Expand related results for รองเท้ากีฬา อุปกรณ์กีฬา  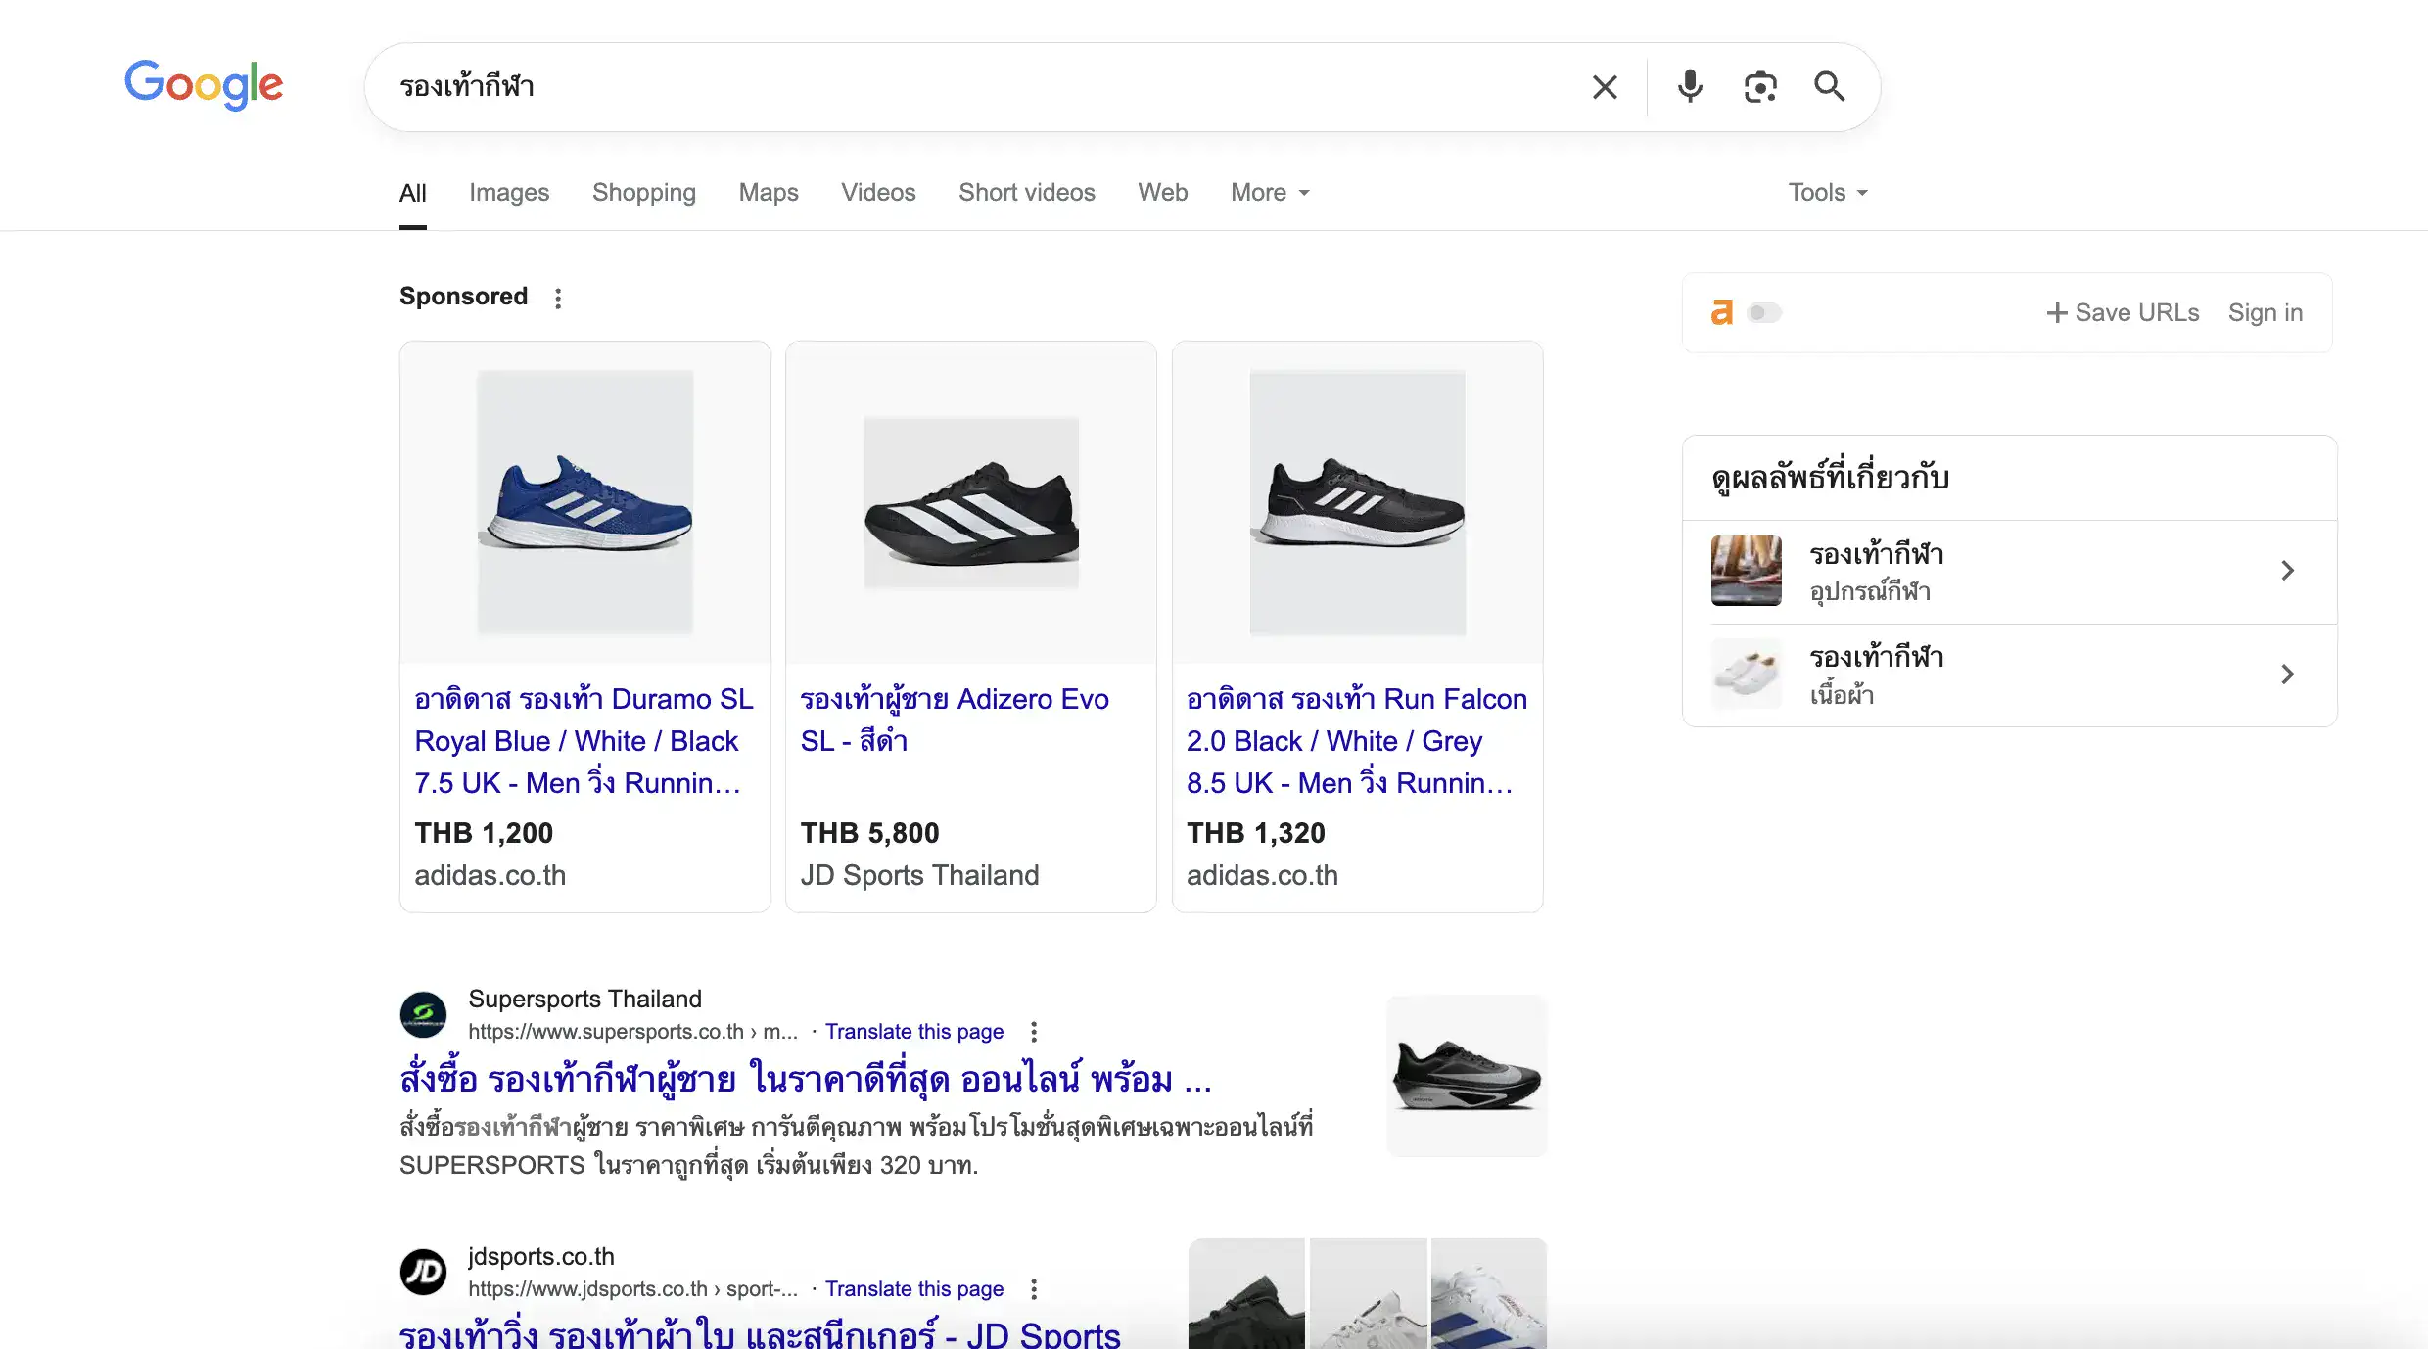coord(2288,571)
